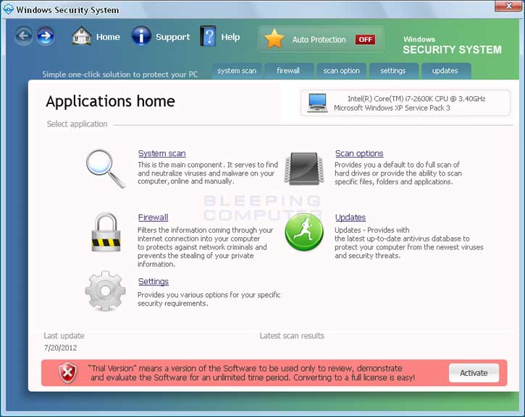
Task: Click the house icon beside Home
Action: click(x=81, y=36)
